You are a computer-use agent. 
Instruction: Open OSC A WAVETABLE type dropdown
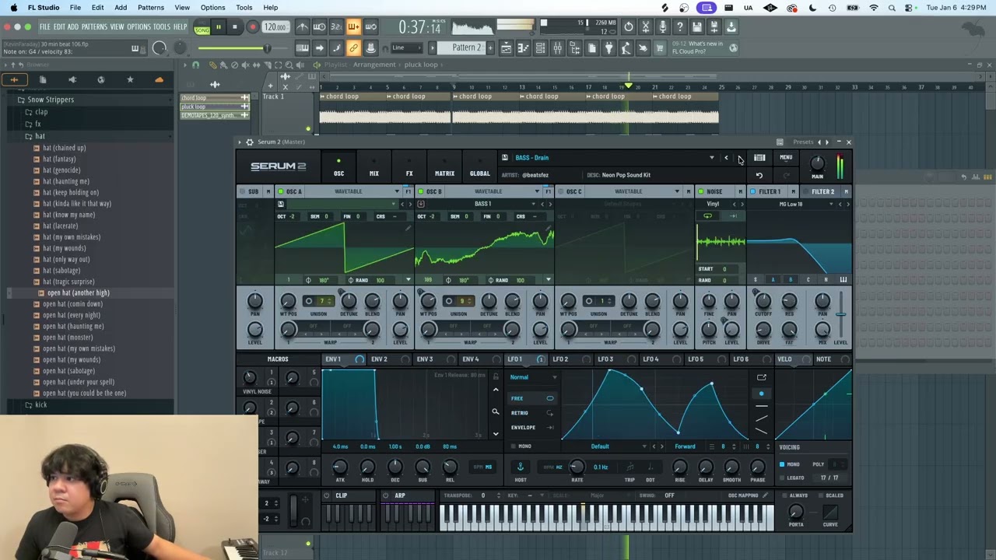pyautogui.click(x=354, y=191)
